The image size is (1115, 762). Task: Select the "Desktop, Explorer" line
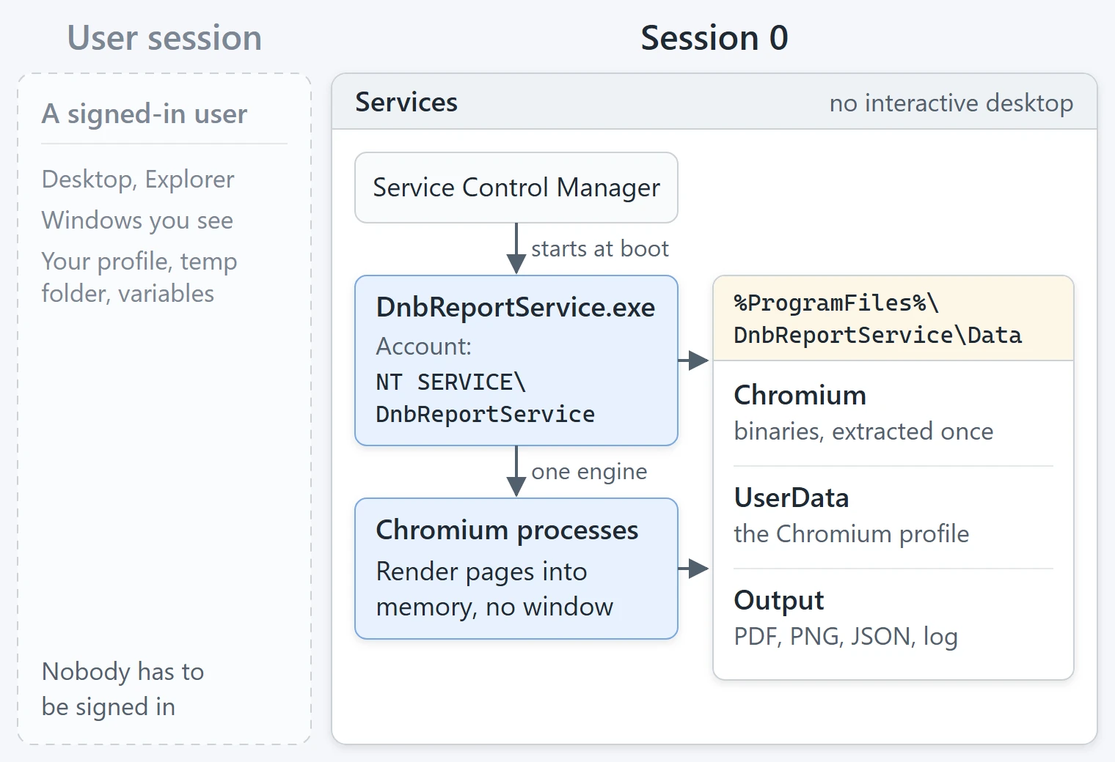(x=138, y=180)
